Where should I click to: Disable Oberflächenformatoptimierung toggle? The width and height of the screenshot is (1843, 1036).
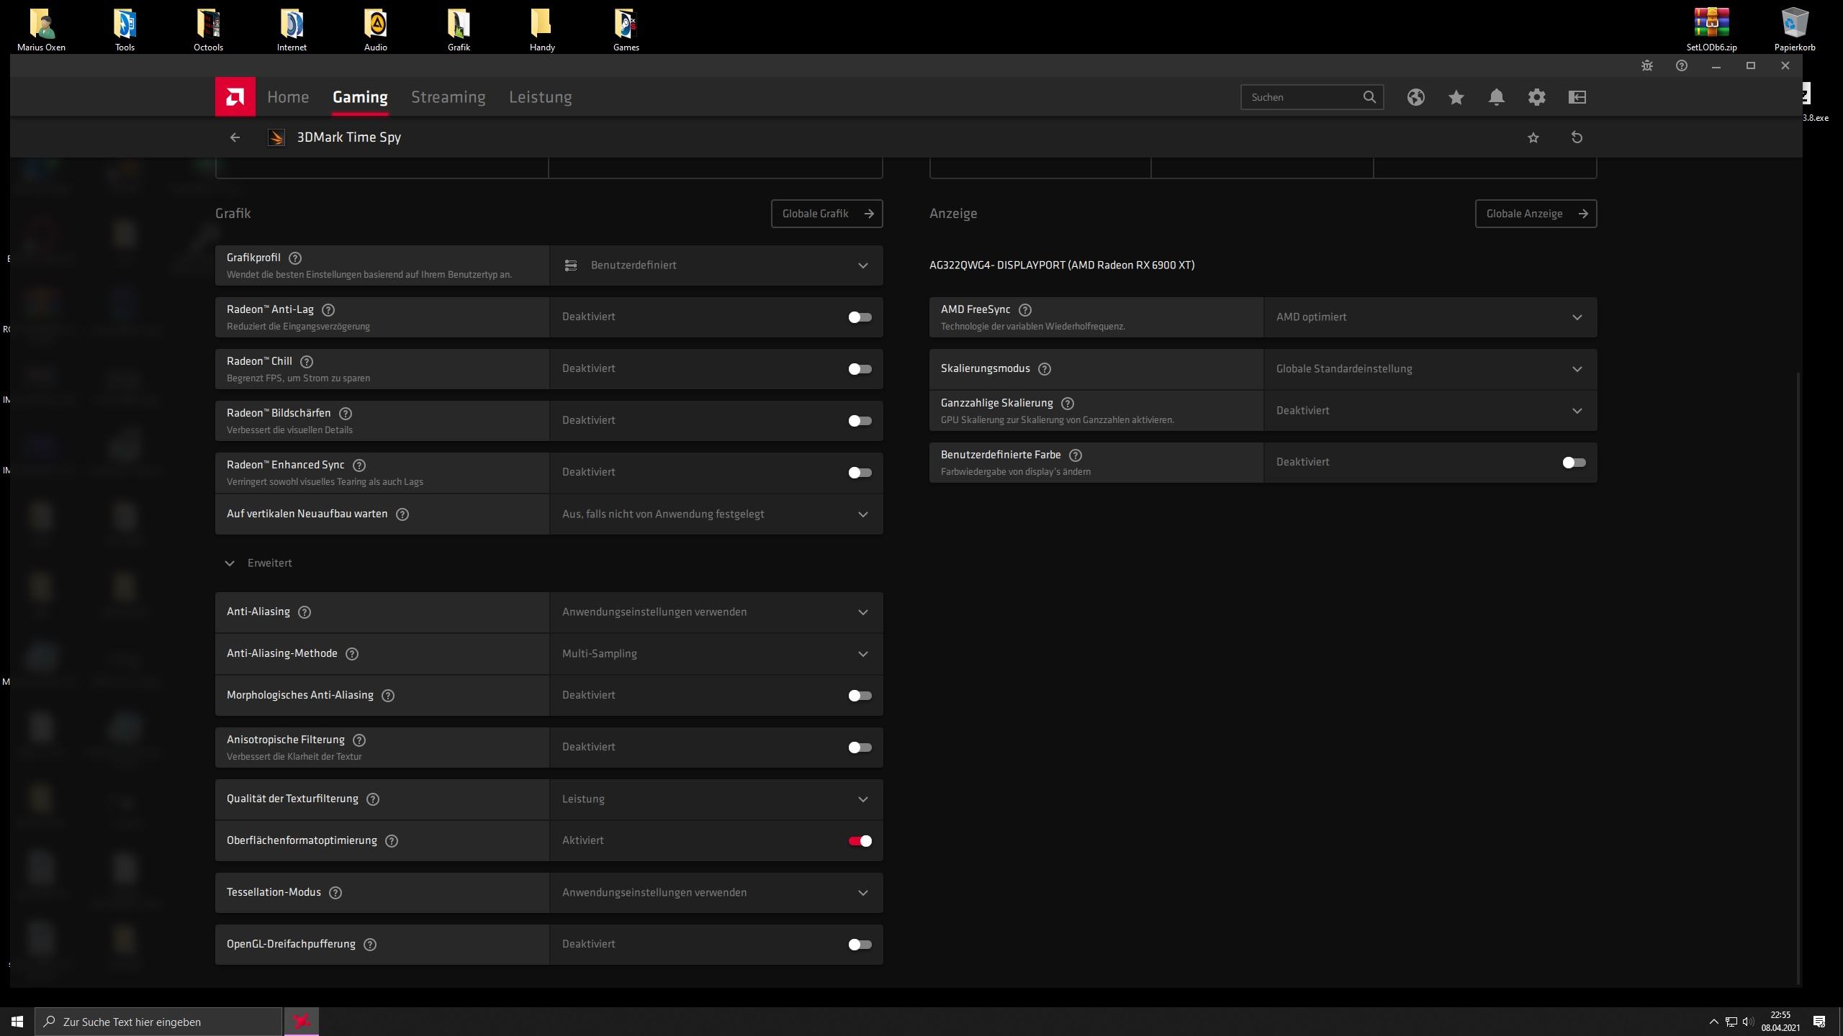pyautogui.click(x=860, y=841)
